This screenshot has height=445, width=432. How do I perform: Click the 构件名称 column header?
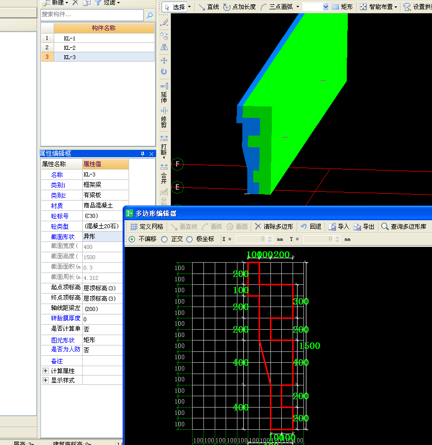coord(104,28)
